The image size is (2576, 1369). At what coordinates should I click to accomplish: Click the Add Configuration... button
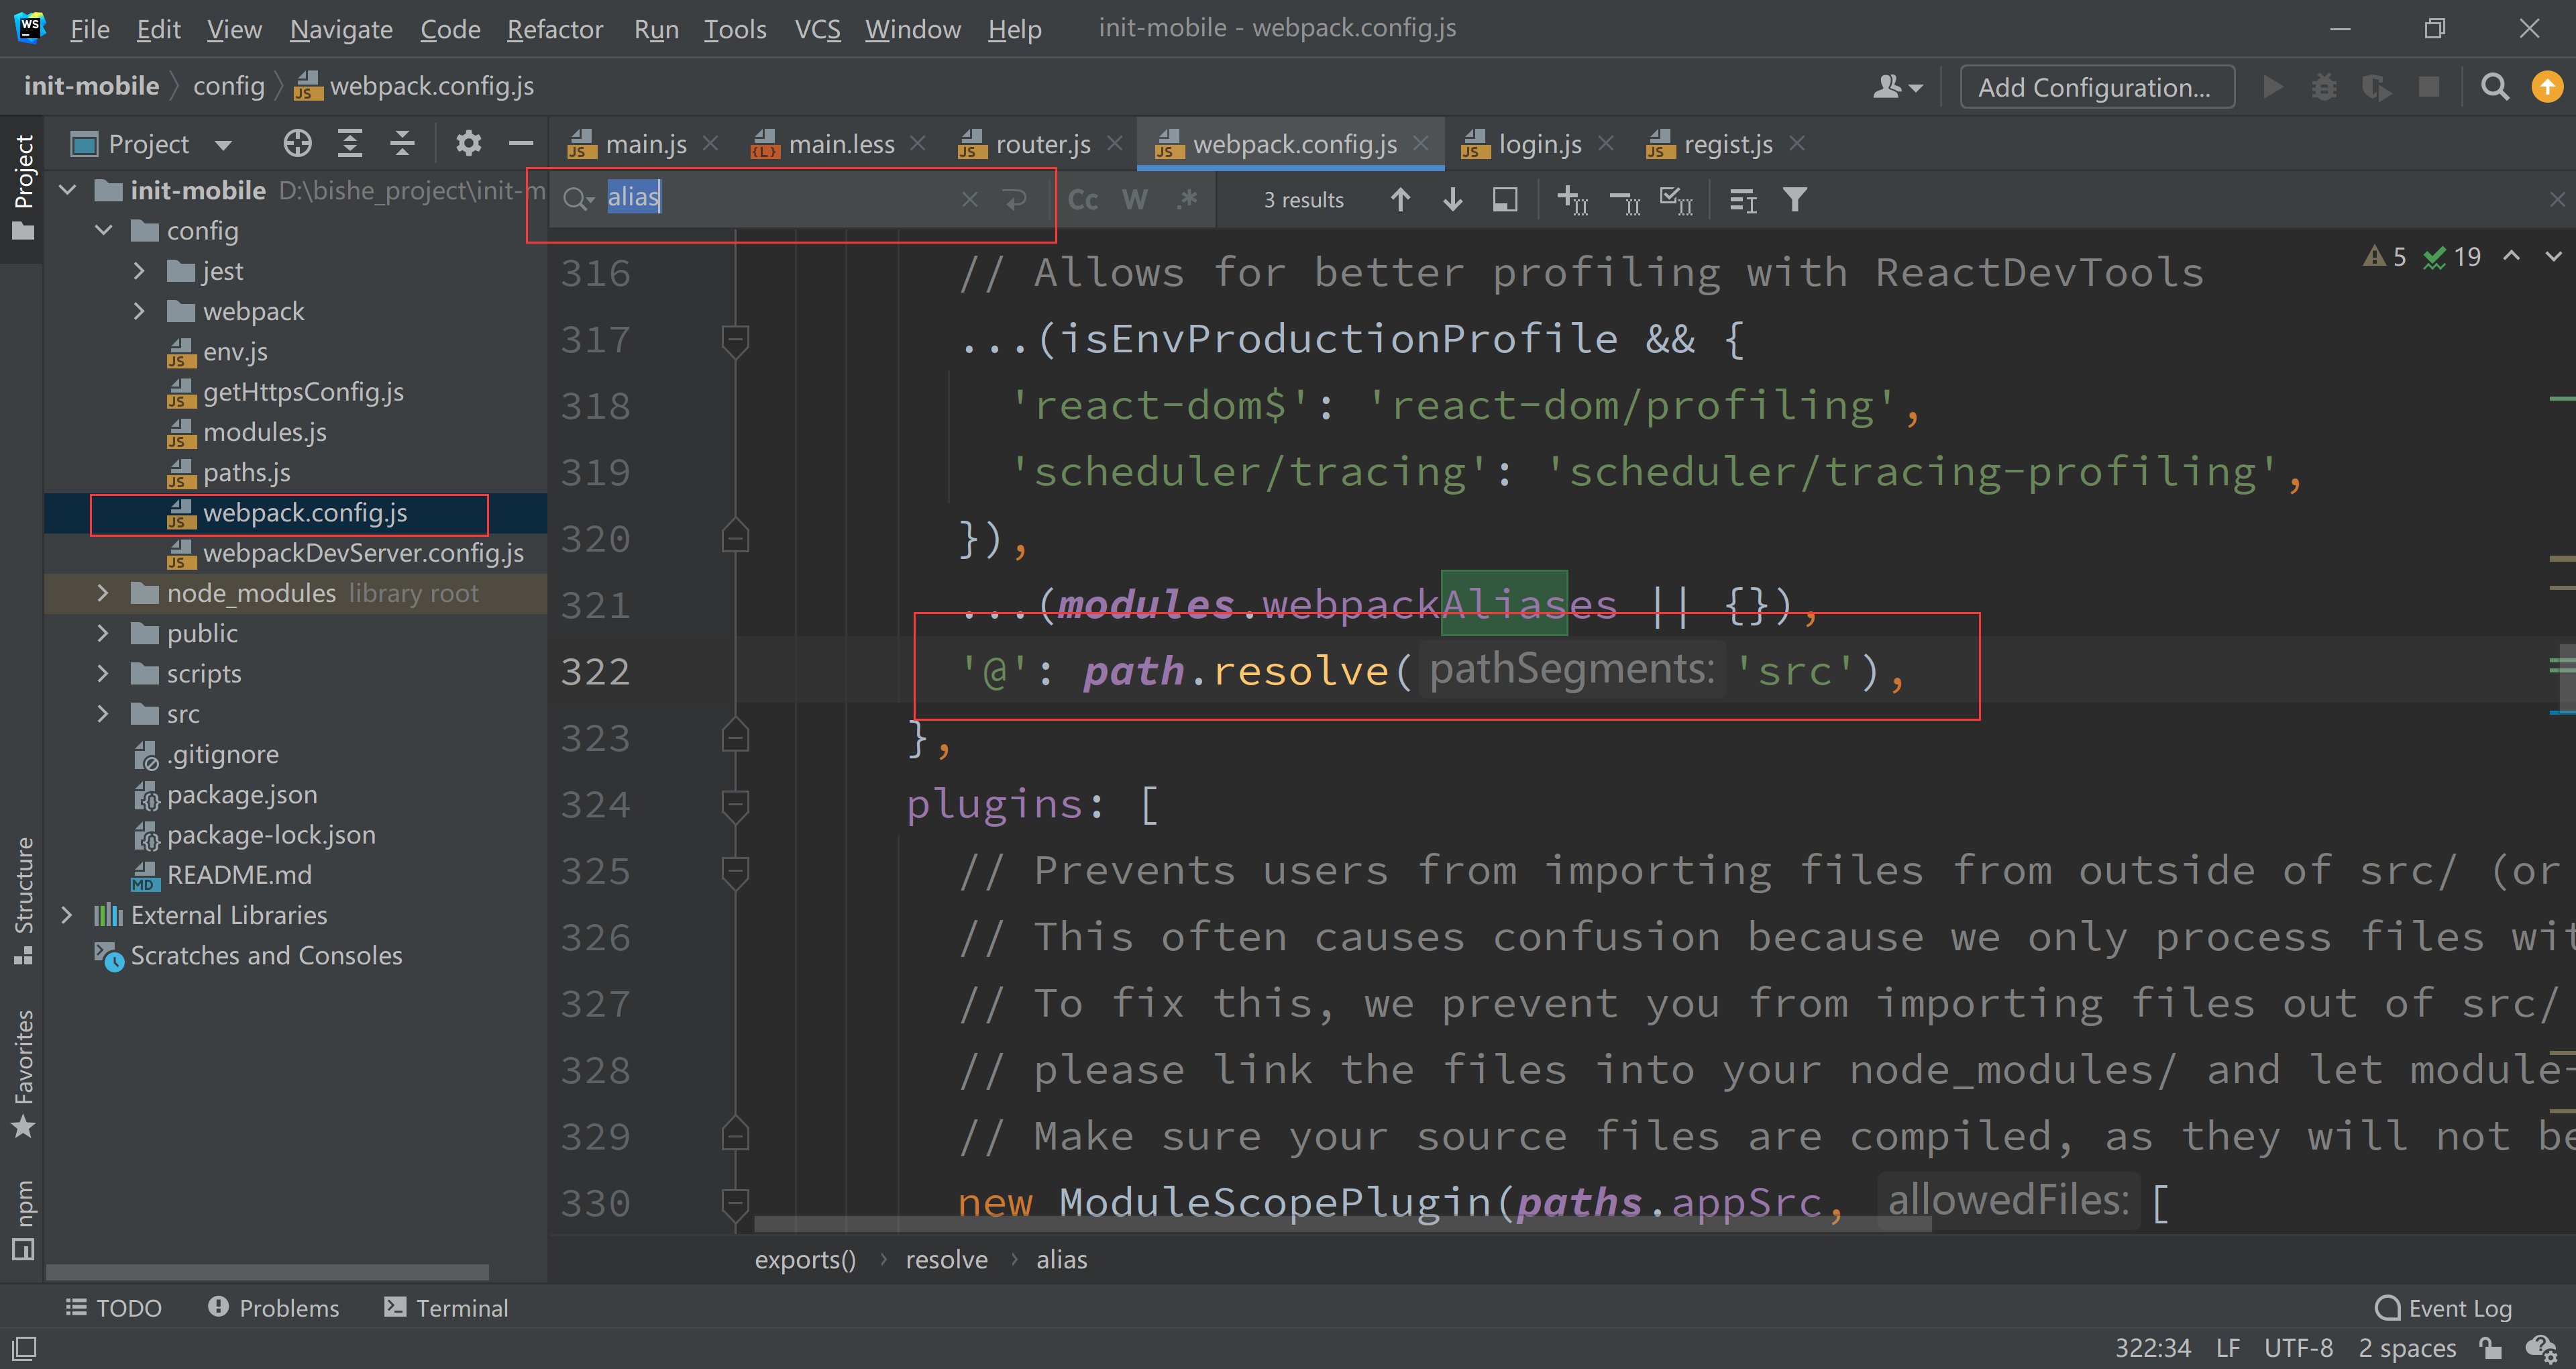click(2096, 87)
